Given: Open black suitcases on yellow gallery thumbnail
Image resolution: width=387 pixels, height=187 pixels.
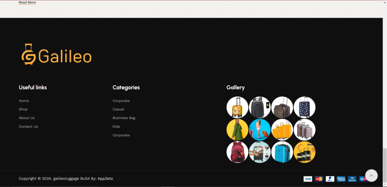Looking at the screenshot, I should click(x=305, y=152).
